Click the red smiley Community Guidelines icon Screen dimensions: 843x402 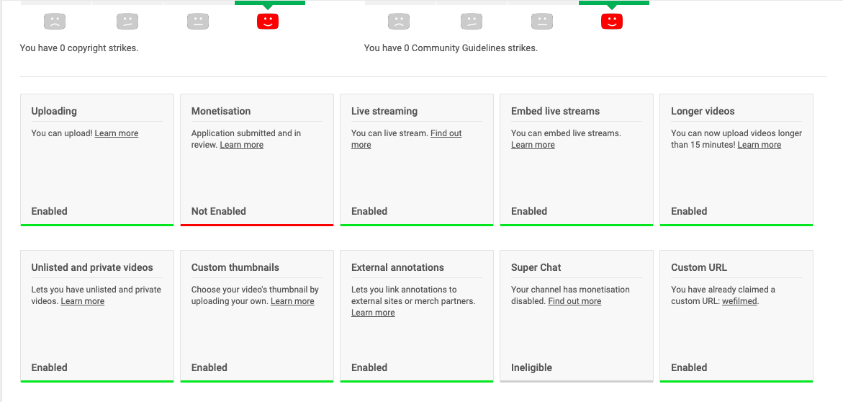point(612,22)
